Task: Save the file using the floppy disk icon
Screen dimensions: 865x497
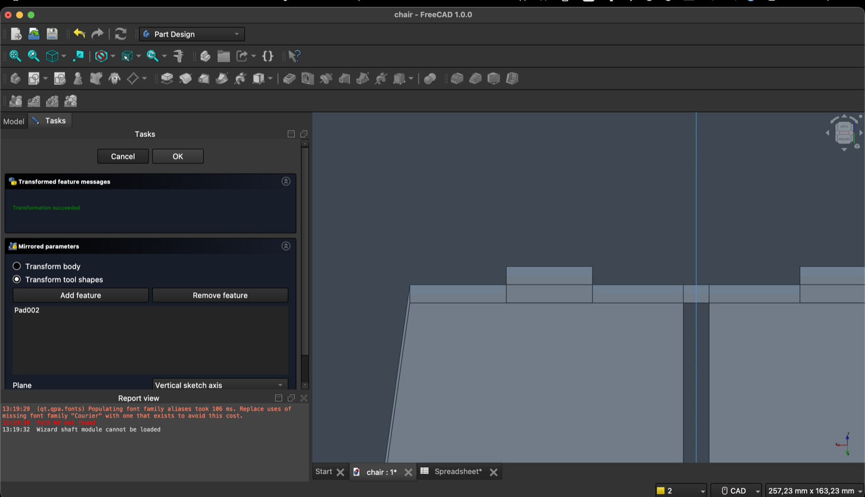Action: (52, 34)
